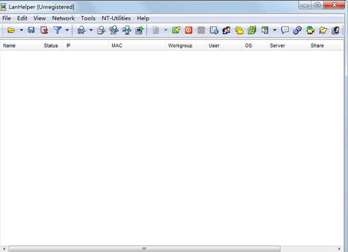The height and width of the screenshot is (252, 348).
Task: Open the File menu
Action: (x=6, y=18)
